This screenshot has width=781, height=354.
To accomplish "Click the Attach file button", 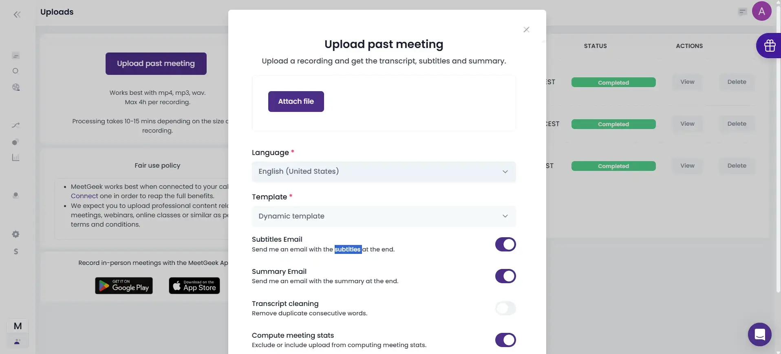I will tap(296, 101).
